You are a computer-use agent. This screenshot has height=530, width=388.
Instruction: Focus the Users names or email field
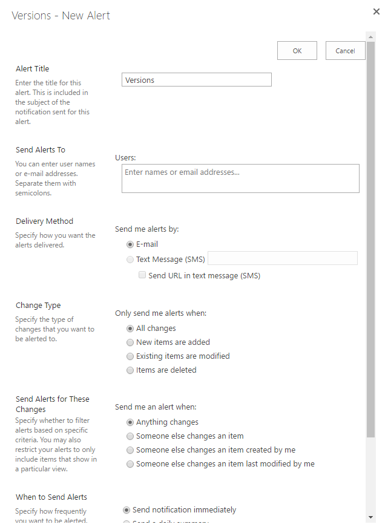click(240, 178)
